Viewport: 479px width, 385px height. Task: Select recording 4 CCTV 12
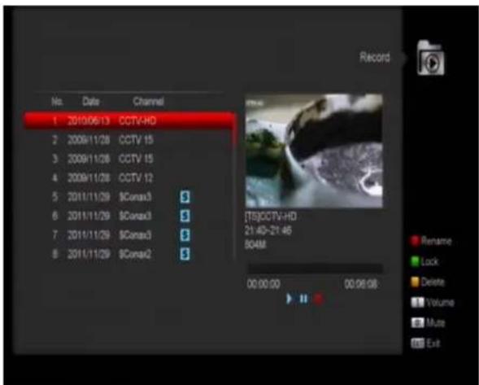pos(130,178)
